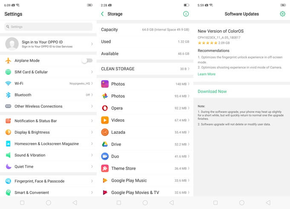Tap the 148 MB Photos size value
Screen dimensions: 290x209
point(181,84)
